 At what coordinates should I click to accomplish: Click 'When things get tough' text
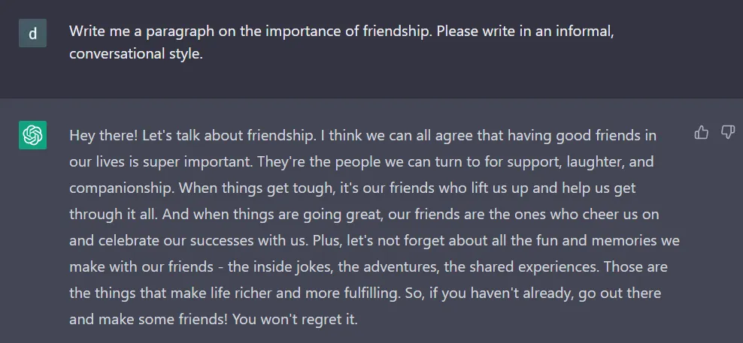pyautogui.click(x=262, y=188)
